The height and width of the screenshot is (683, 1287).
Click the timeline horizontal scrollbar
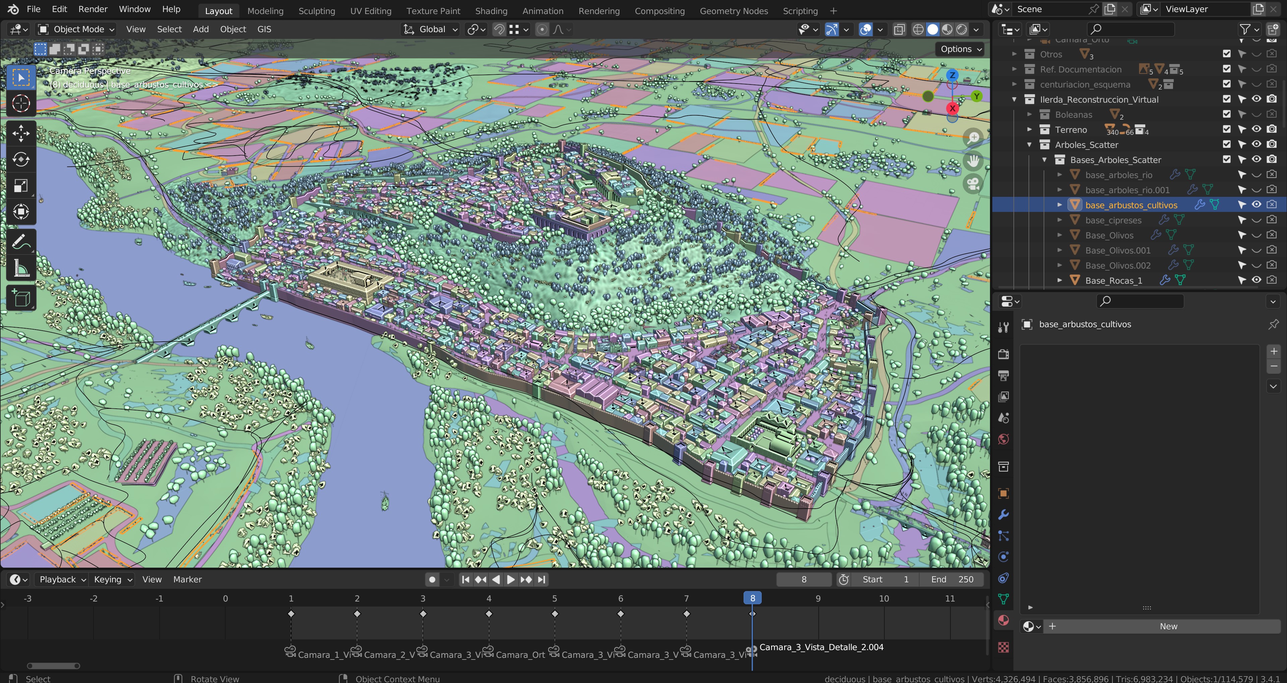pyautogui.click(x=53, y=666)
